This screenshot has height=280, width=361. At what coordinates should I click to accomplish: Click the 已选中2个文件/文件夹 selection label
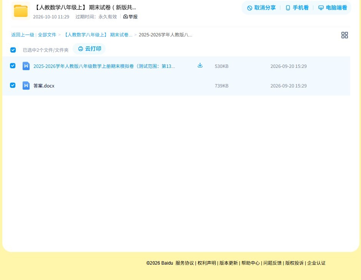click(x=46, y=50)
